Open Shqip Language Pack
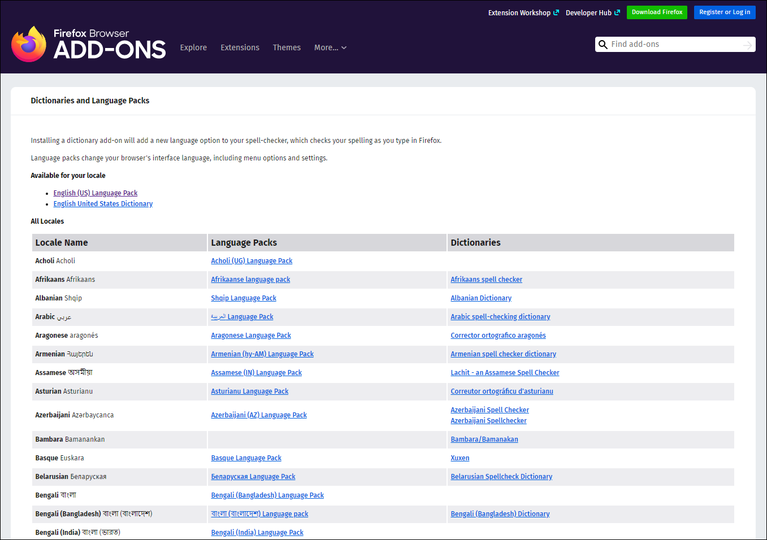The height and width of the screenshot is (540, 767). (x=244, y=298)
